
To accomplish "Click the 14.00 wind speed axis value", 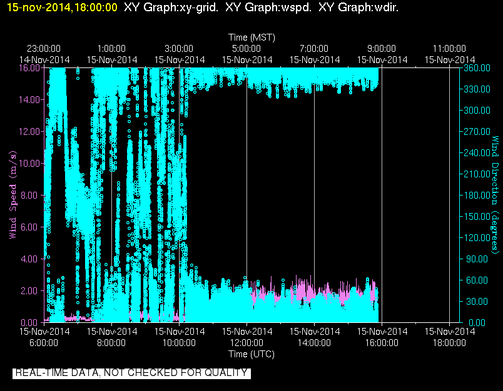I will coord(29,99).
